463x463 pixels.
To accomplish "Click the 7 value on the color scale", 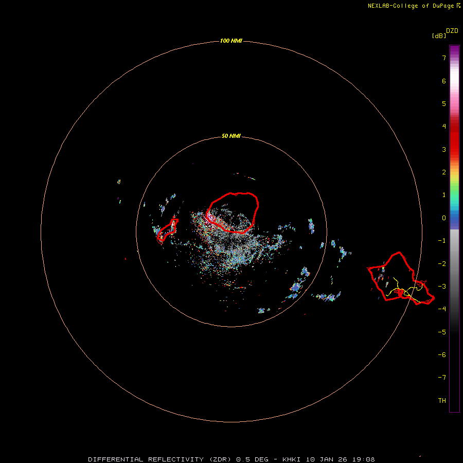I will click(x=444, y=58).
